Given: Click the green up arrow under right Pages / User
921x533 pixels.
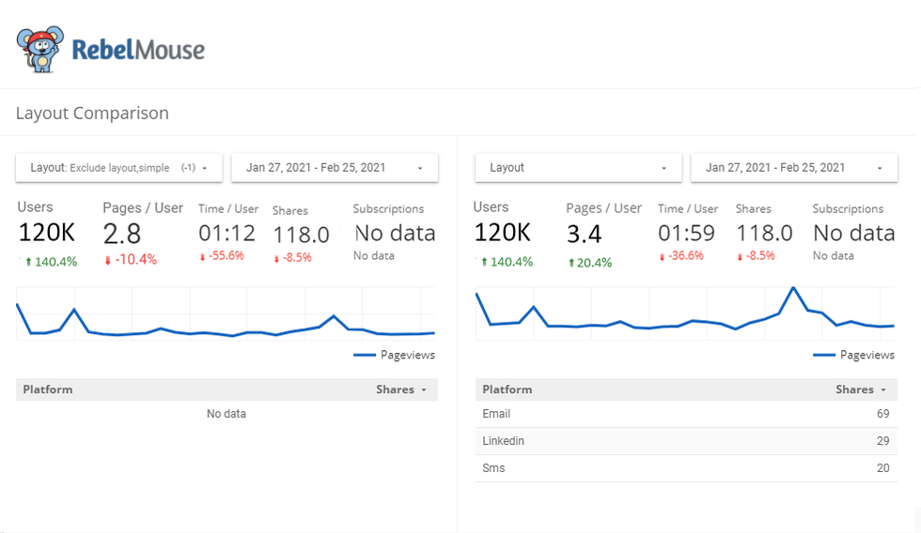Looking at the screenshot, I should [x=571, y=264].
